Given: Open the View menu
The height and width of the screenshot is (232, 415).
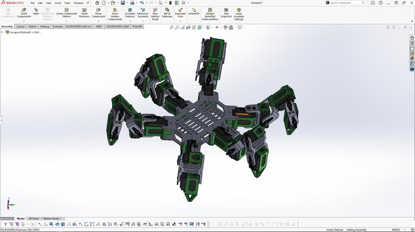Looking at the screenshot, I should [48, 3].
